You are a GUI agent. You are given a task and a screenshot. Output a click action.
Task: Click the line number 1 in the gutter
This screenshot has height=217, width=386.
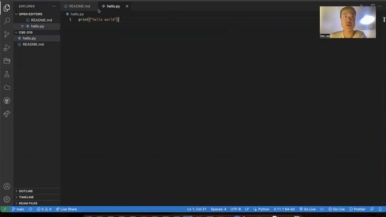(x=71, y=19)
